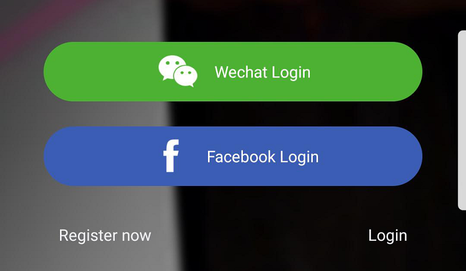Click the right rounded end of blue button

click(407, 156)
